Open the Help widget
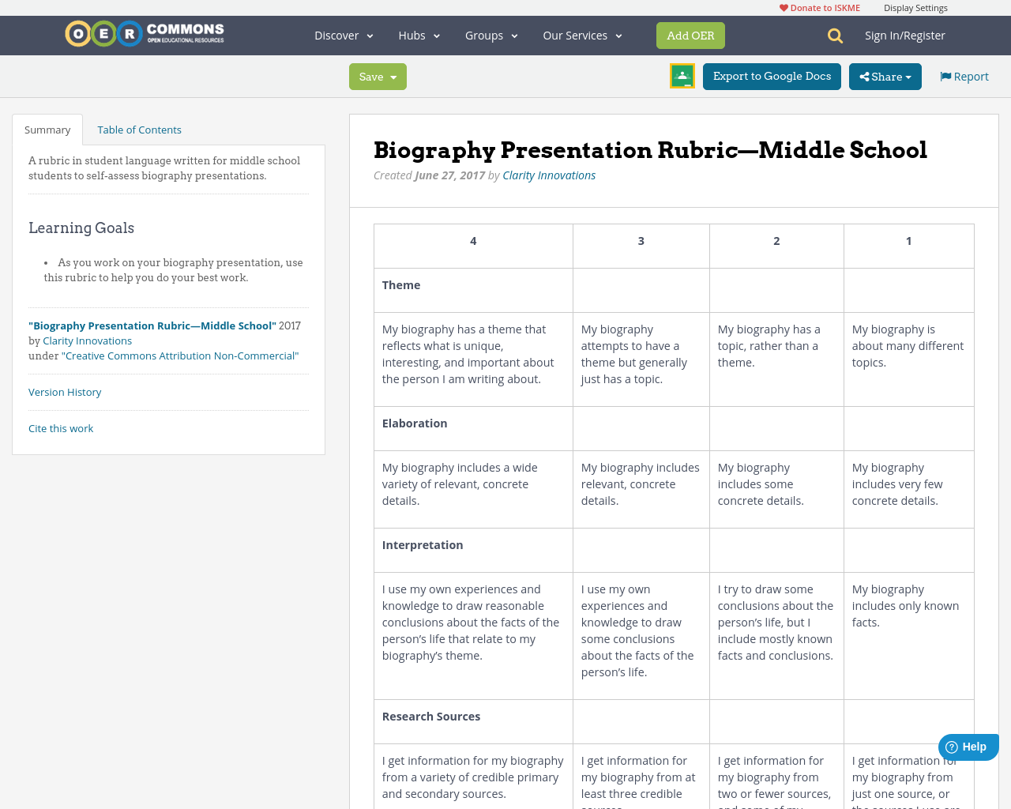The image size is (1011, 809). click(x=967, y=746)
